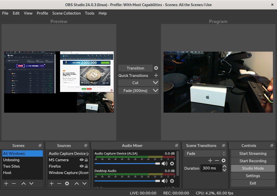Viewport: 277px width, 196px height.
Task: Mute Desktop Audio speaker icon
Action: (165, 181)
